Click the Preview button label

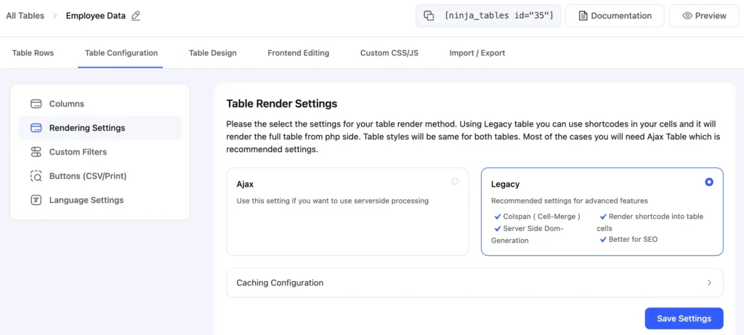coord(711,16)
